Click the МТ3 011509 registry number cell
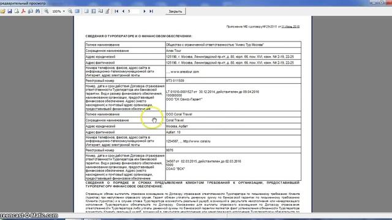The image size is (392, 220). coord(233,81)
